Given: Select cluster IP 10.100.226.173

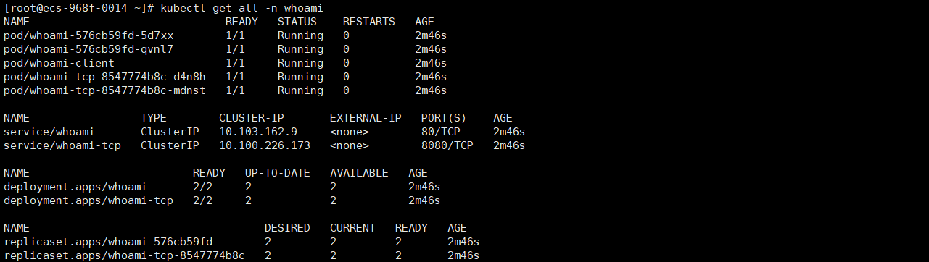Looking at the screenshot, I should coord(265,145).
